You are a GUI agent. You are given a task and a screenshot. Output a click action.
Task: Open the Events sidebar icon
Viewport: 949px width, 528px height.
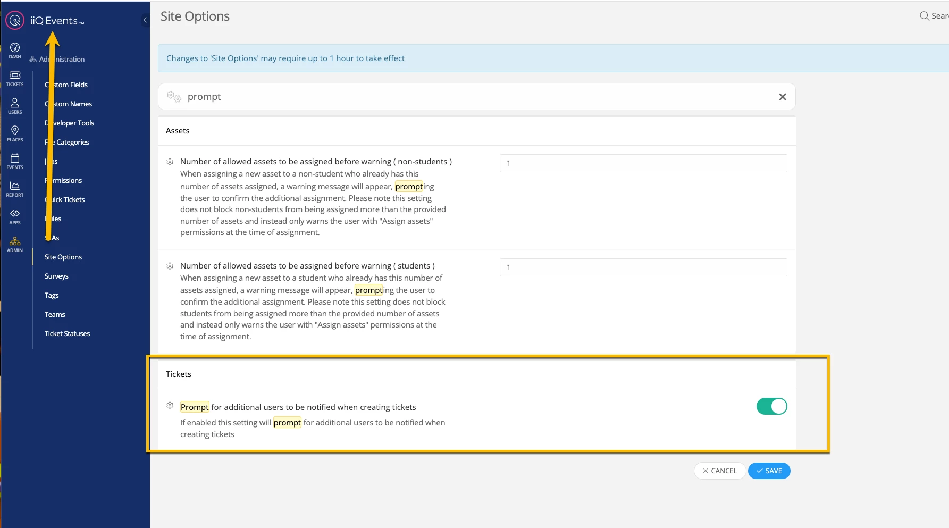click(x=15, y=162)
